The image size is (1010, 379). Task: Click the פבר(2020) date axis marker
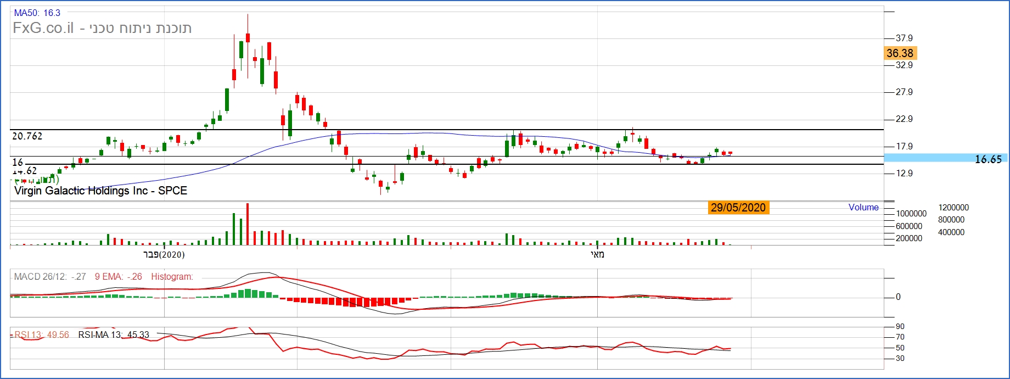(x=164, y=254)
